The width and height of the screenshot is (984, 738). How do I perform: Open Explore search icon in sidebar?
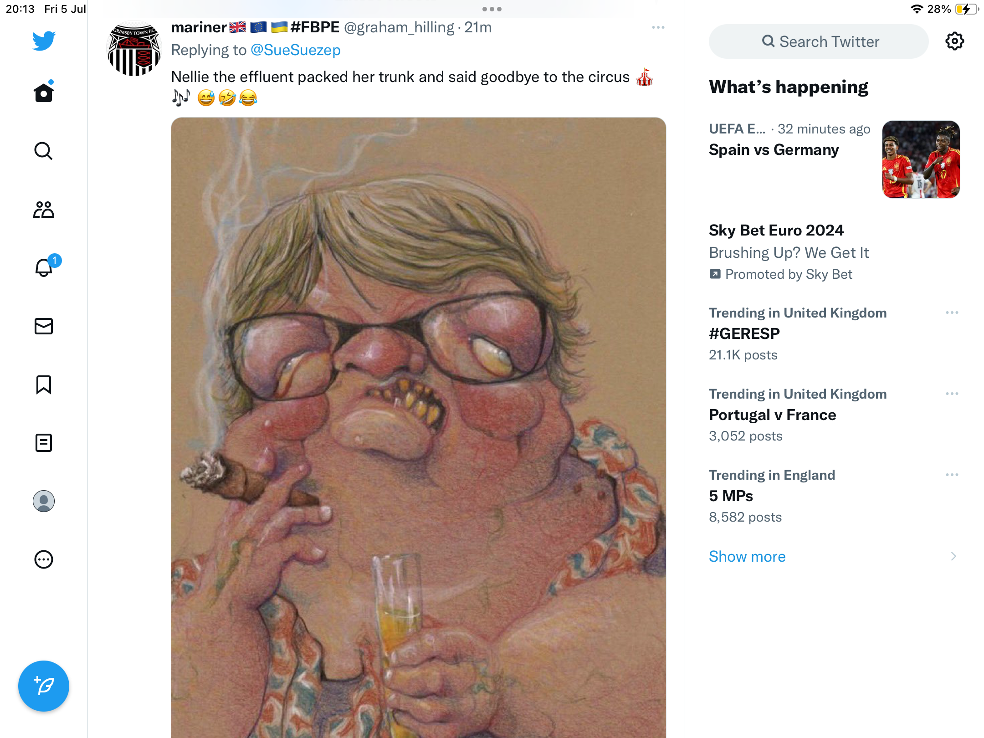coord(44,151)
